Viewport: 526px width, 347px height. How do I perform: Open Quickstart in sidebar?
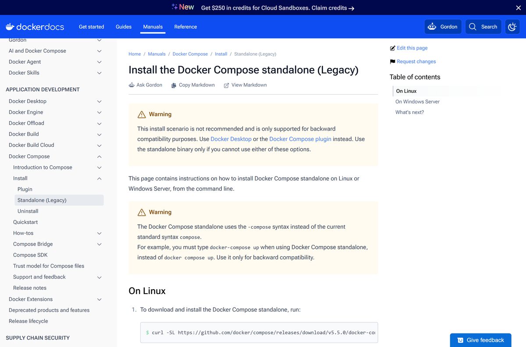coord(25,222)
